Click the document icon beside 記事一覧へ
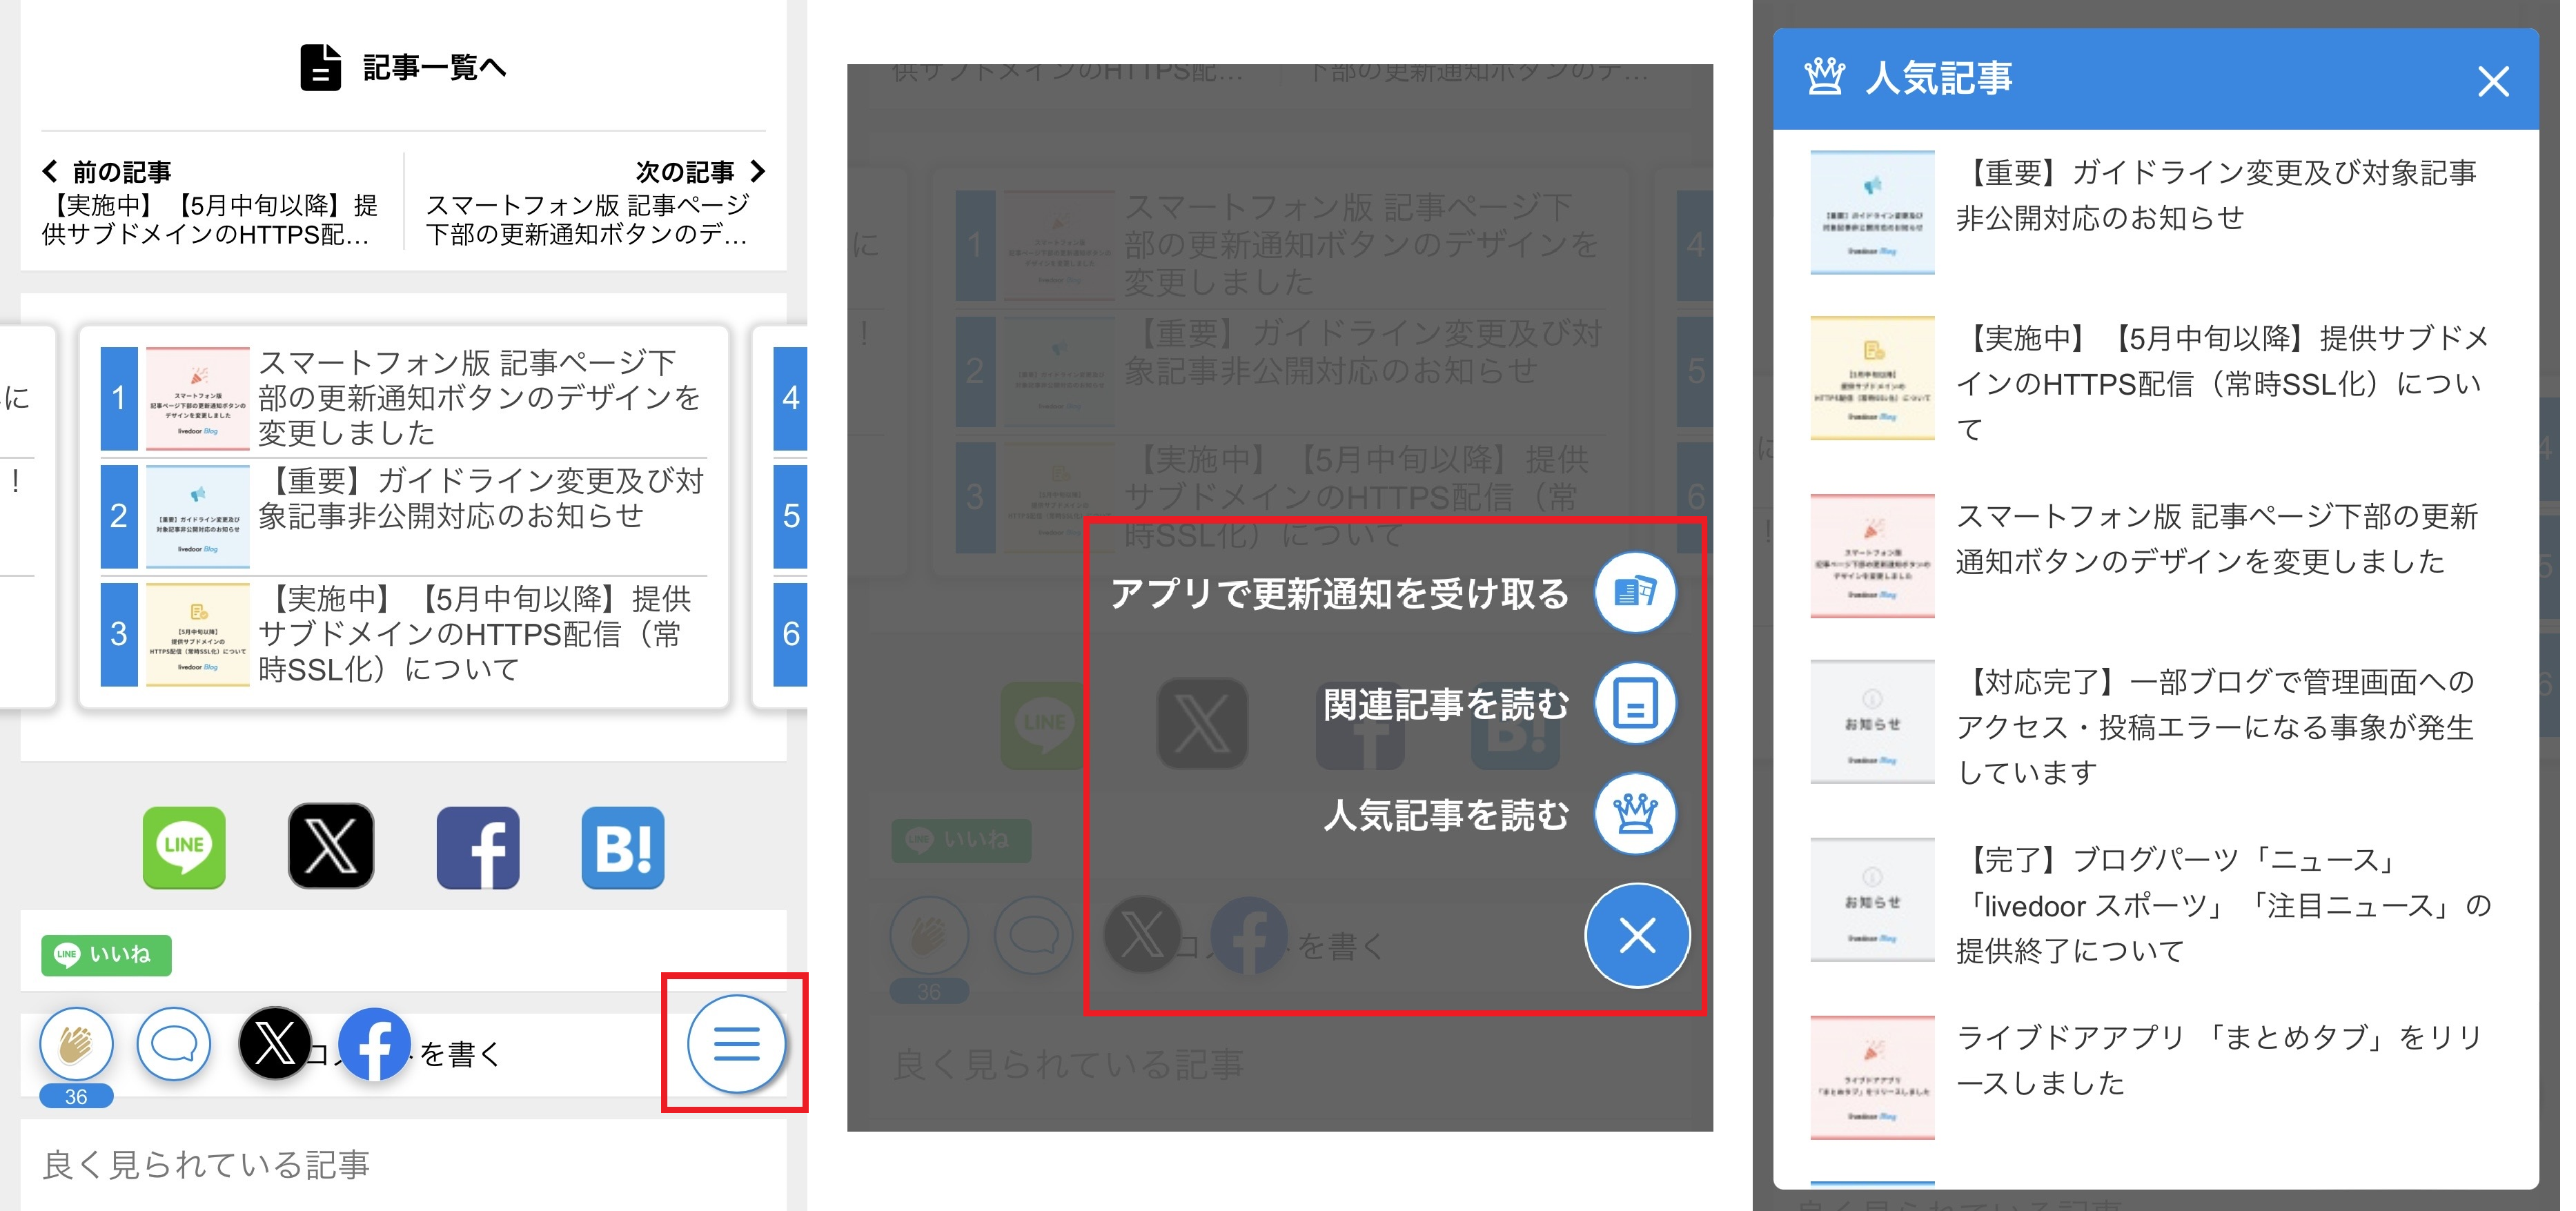The height and width of the screenshot is (1211, 2576). click(320, 67)
